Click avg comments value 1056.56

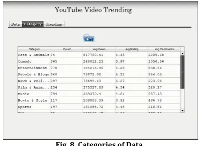(156, 61)
